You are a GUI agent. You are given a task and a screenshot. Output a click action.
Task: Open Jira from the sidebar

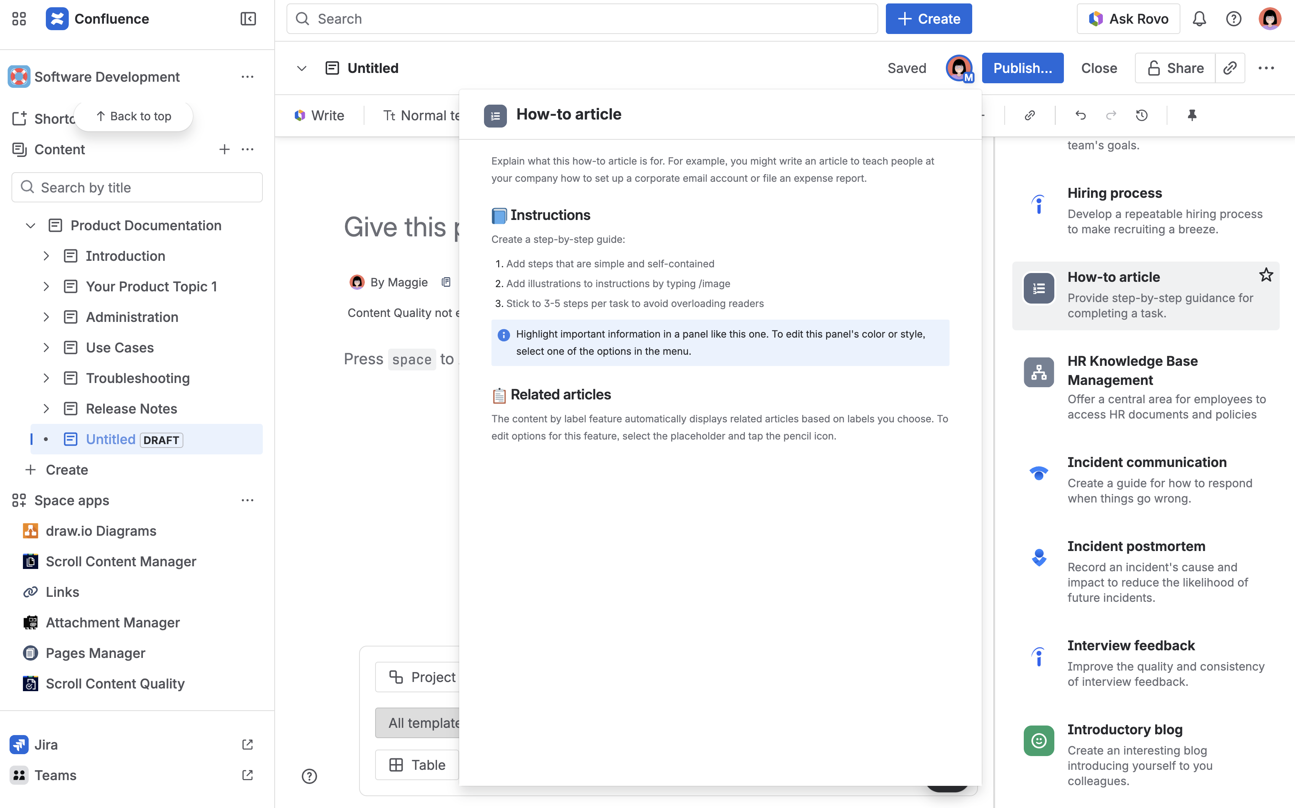(46, 744)
